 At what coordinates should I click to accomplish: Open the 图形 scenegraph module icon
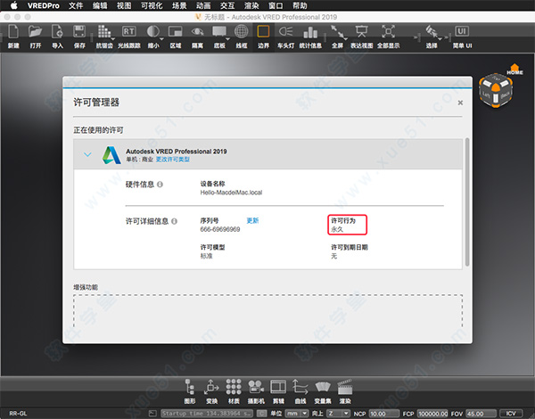[190, 387]
